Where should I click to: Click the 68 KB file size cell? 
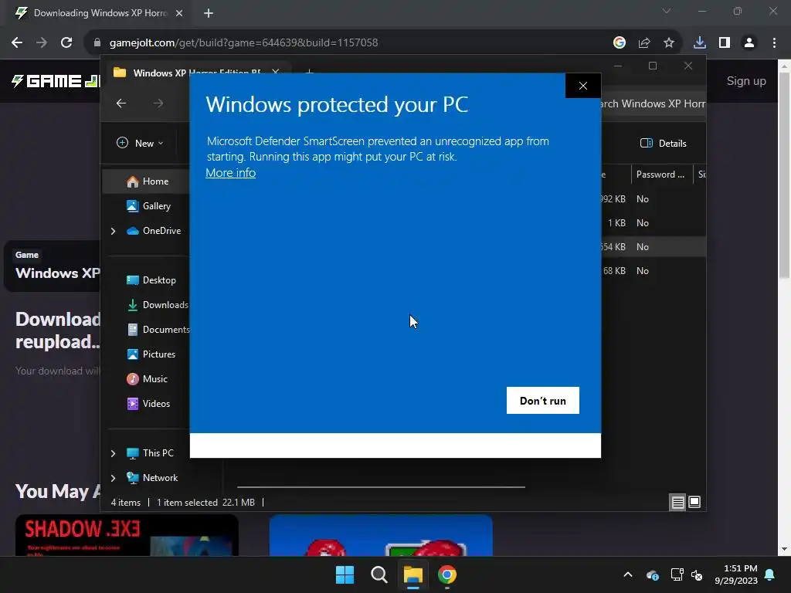(614, 271)
